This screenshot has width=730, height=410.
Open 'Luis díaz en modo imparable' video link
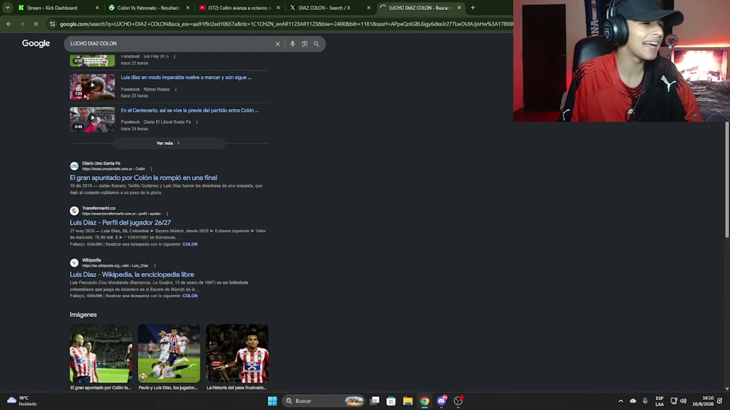pyautogui.click(x=186, y=77)
